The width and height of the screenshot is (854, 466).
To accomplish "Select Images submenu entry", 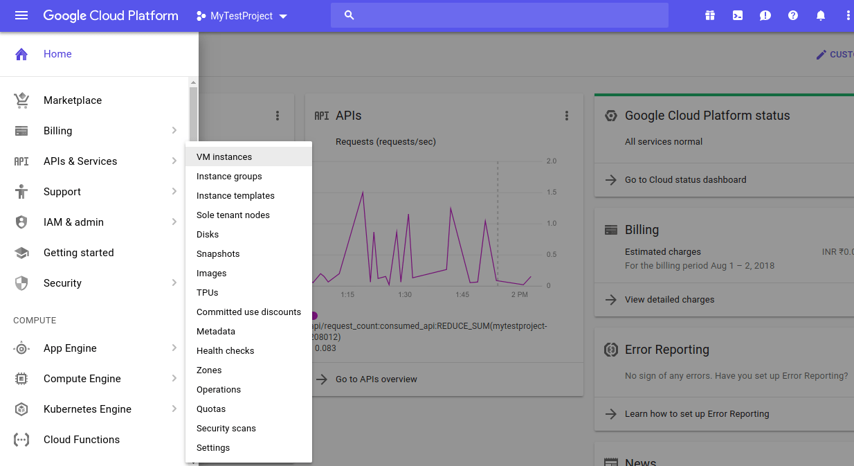I will [248, 274].
